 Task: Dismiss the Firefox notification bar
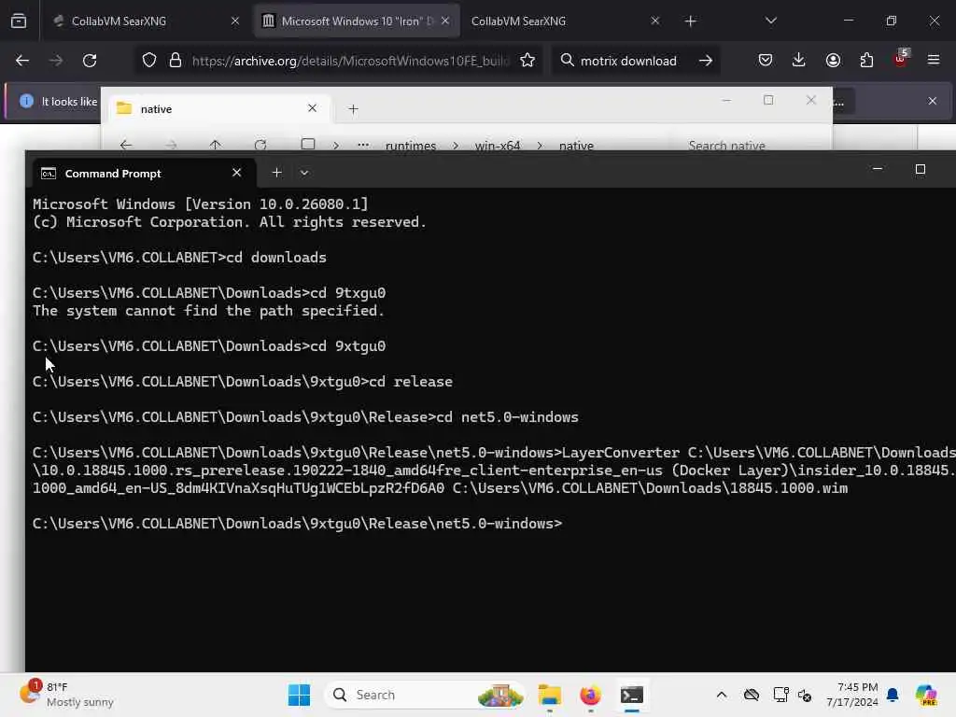pyautogui.click(x=933, y=101)
